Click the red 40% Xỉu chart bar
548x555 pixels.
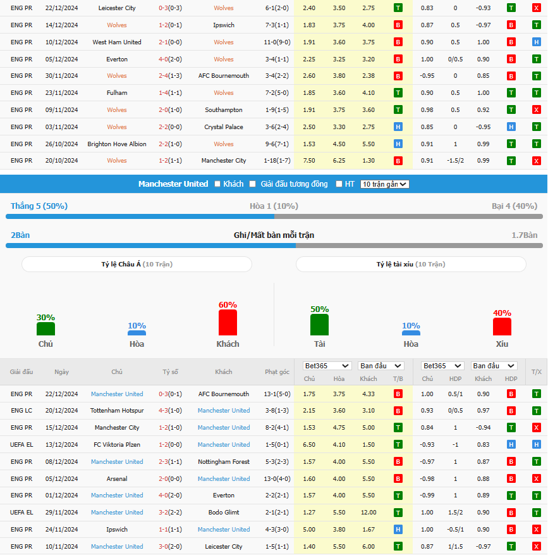pyautogui.click(x=502, y=327)
